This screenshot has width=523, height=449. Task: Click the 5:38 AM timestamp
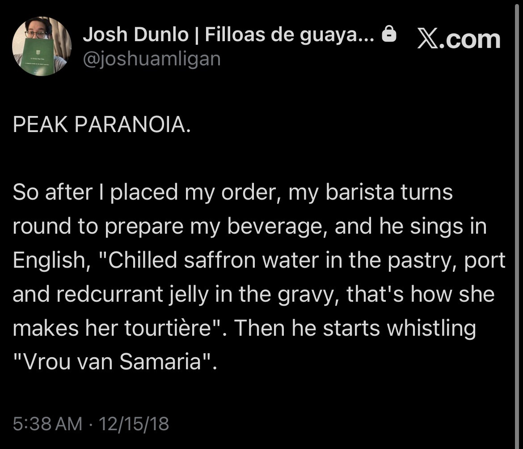[47, 423]
